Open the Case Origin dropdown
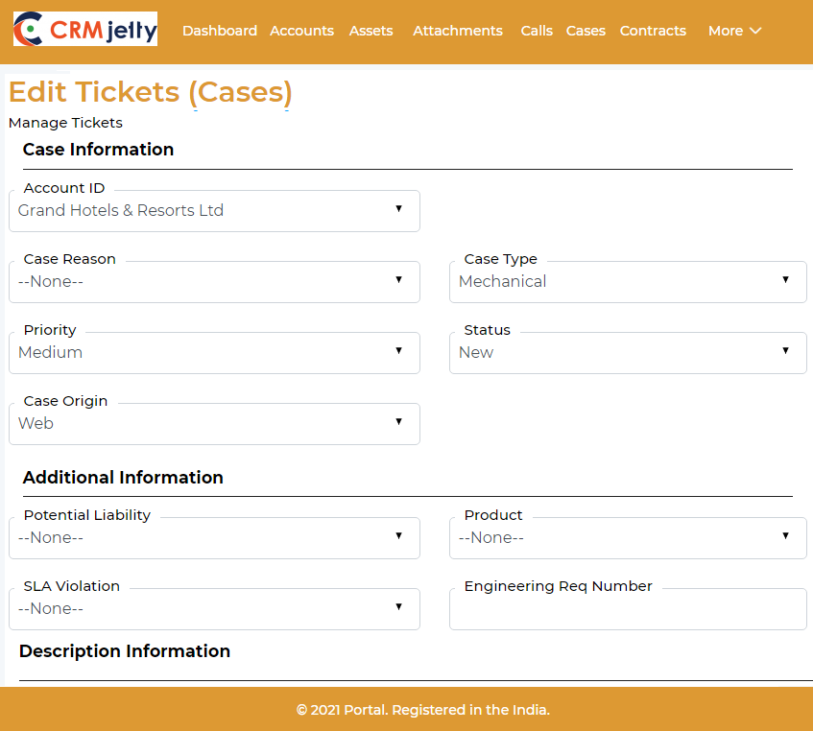This screenshot has height=731, width=813. (x=214, y=424)
